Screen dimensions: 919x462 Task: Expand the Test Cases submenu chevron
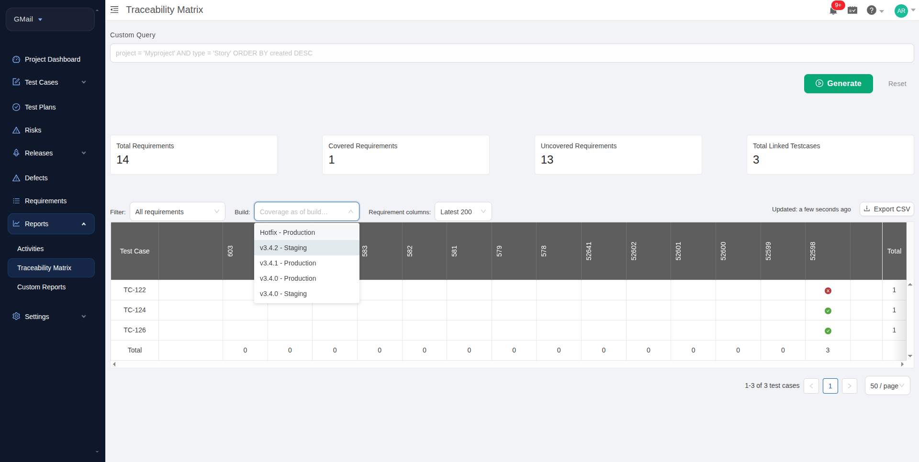[x=84, y=82]
